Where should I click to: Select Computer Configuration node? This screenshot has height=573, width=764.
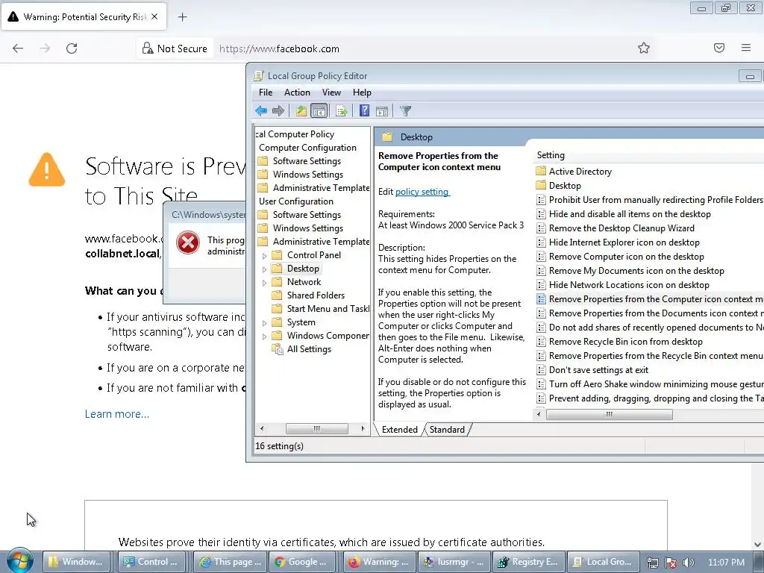point(307,148)
